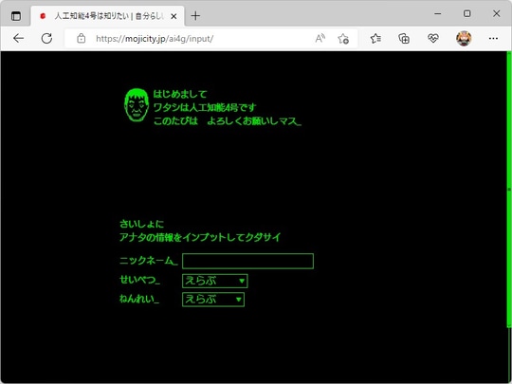512x384 pixels.
Task: Click the さいしょに text
Action: pos(141,224)
